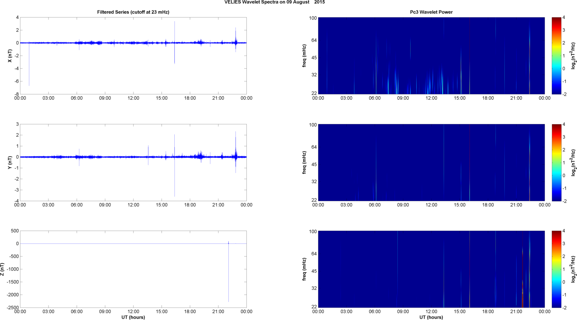Click the 'Filtered Series (cutoff at 23 mHz)' heading
Image resolution: width=577 pixels, height=320 pixels.
coord(133,12)
